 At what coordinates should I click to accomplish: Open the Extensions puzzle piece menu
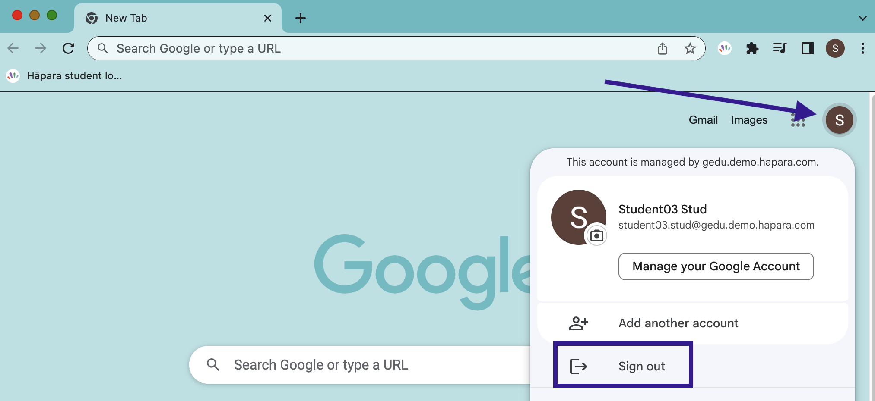pyautogui.click(x=753, y=48)
